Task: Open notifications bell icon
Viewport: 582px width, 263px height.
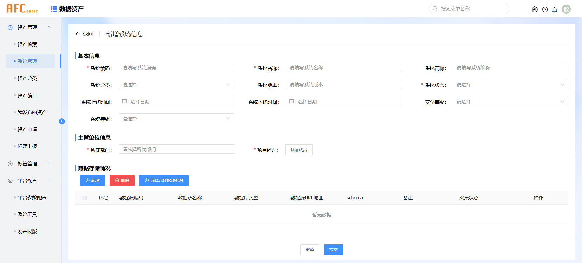Action: (554, 10)
